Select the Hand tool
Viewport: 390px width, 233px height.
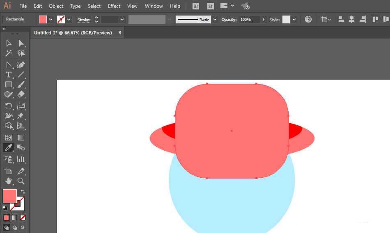(9, 181)
